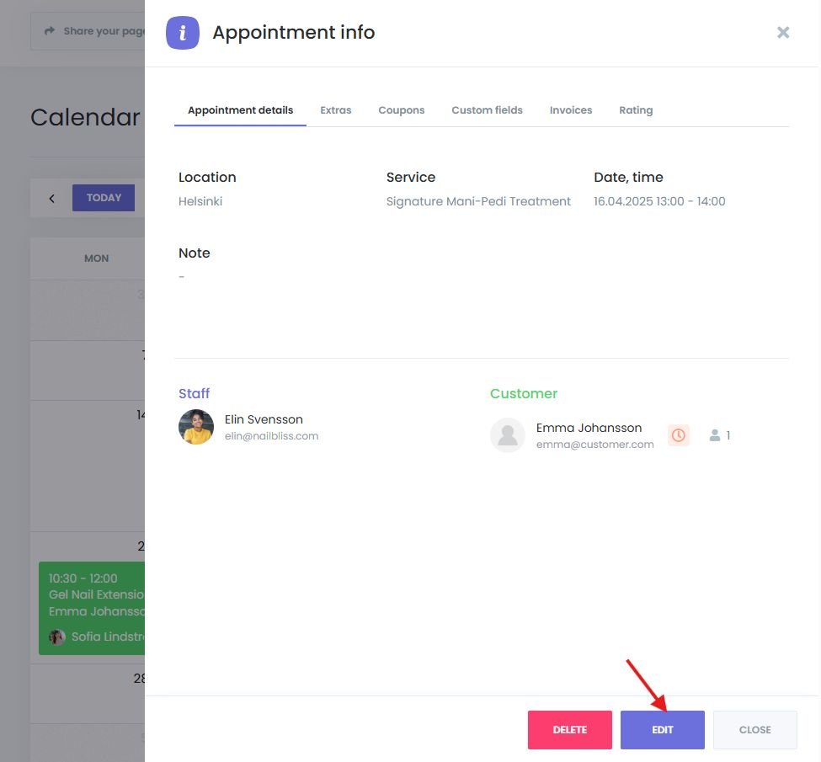Screen dimensions: 821x762
Task: Click the share arrow icon
Action: click(x=50, y=31)
